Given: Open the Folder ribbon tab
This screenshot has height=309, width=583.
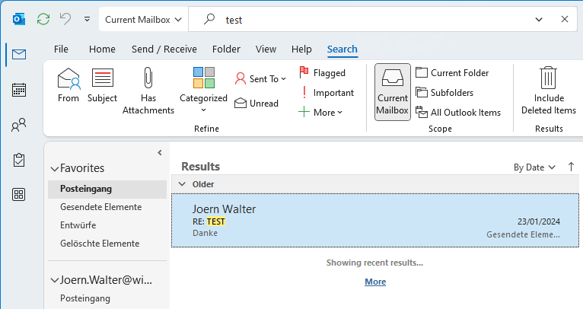Looking at the screenshot, I should click(x=226, y=49).
